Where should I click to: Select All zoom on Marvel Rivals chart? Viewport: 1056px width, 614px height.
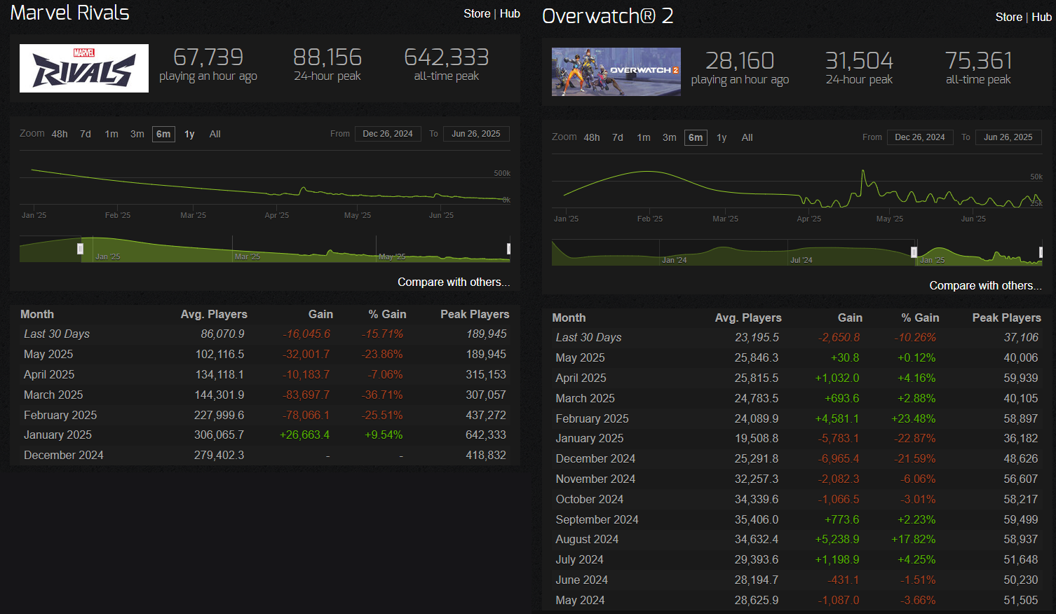(215, 134)
